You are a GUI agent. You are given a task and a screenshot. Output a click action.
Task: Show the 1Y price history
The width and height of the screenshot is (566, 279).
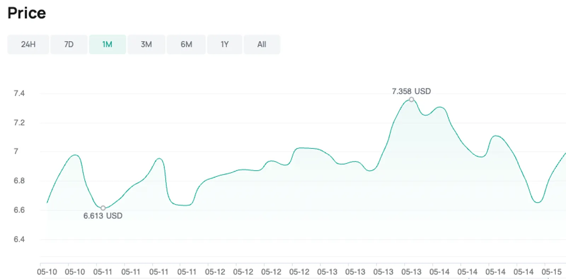tap(225, 44)
